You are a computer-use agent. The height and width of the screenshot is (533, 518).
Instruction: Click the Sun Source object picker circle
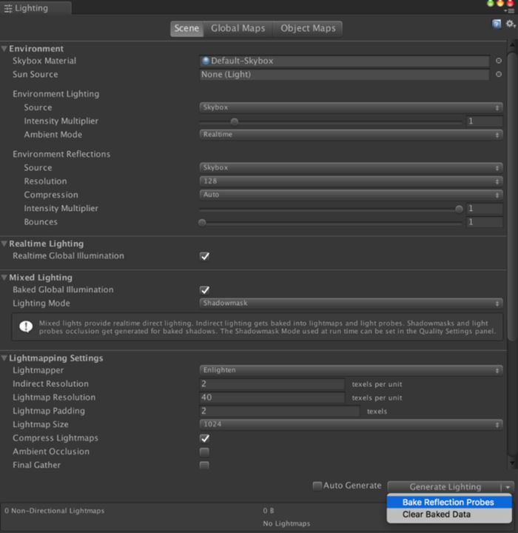[x=498, y=74]
